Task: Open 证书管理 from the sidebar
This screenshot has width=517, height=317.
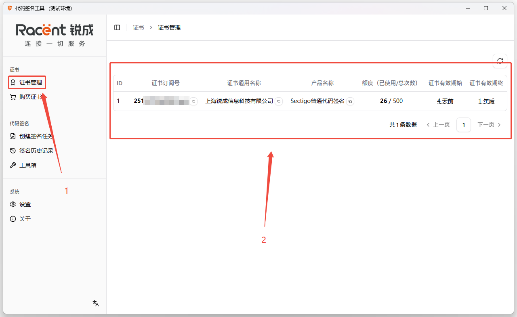Action: pyautogui.click(x=27, y=82)
